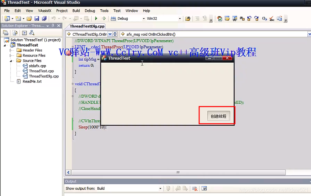311x196 pixels.
Task: Open the VAssistX menu
Action: pyautogui.click(x=45, y=11)
